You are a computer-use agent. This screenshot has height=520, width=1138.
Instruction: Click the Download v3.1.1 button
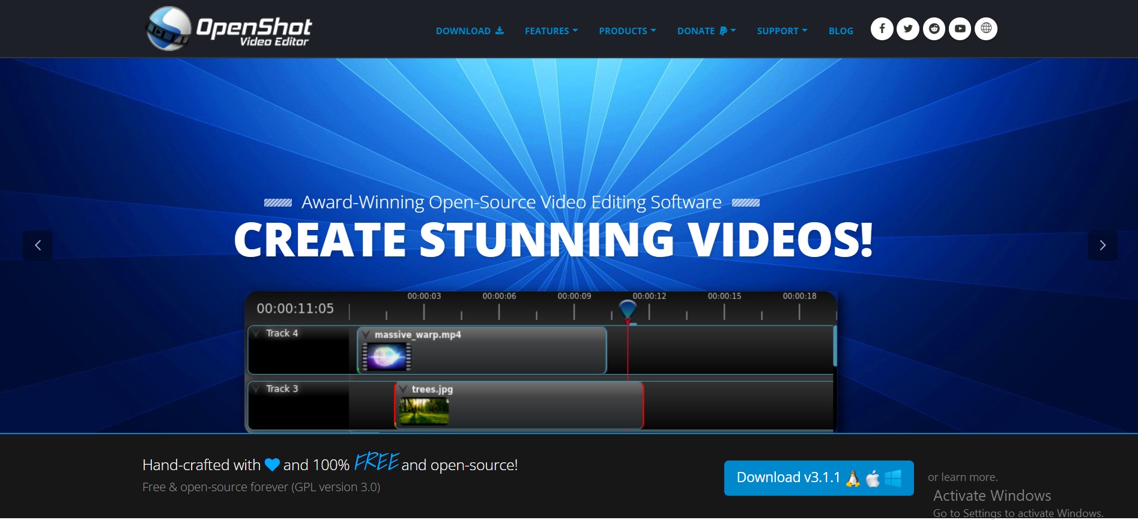click(x=819, y=478)
